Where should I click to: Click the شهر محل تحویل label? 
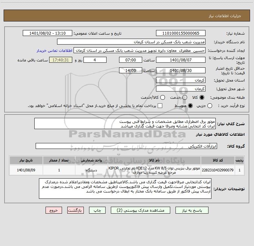[231, 89]
